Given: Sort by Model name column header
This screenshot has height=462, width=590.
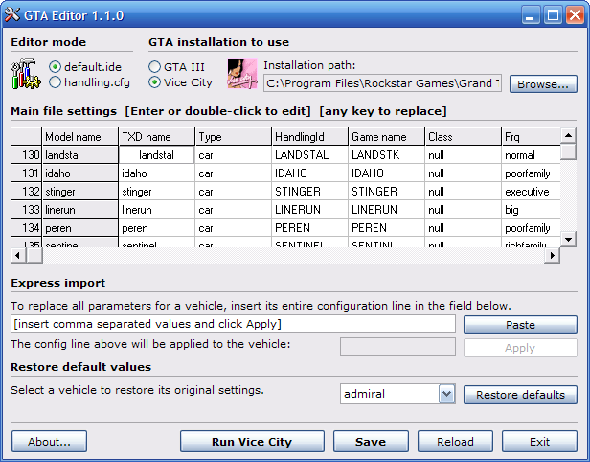Looking at the screenshot, I should click(x=80, y=136).
